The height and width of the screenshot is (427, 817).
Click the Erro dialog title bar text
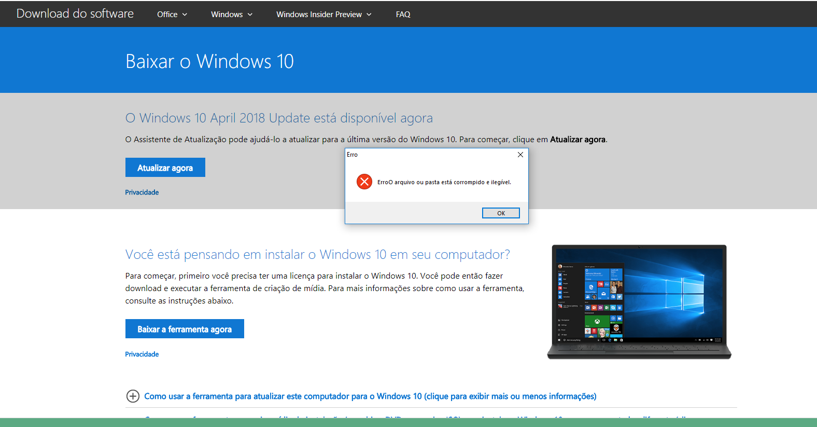(353, 155)
